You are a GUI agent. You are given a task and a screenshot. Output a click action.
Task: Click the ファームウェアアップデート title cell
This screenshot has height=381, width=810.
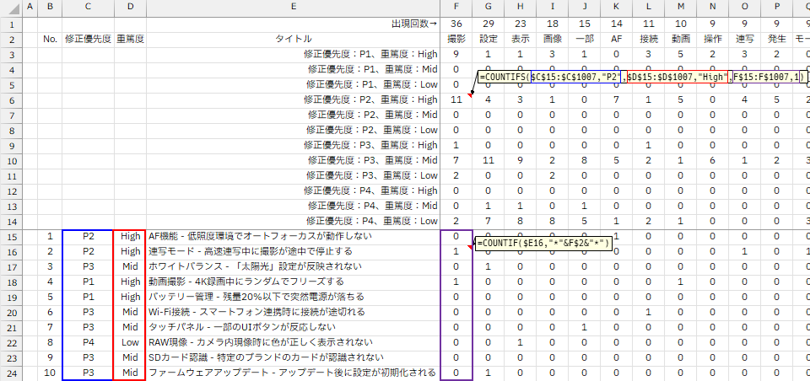[293, 373]
